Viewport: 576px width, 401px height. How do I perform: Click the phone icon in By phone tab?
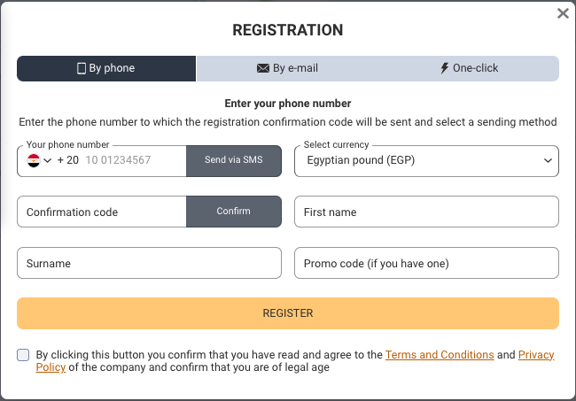pyautogui.click(x=82, y=68)
